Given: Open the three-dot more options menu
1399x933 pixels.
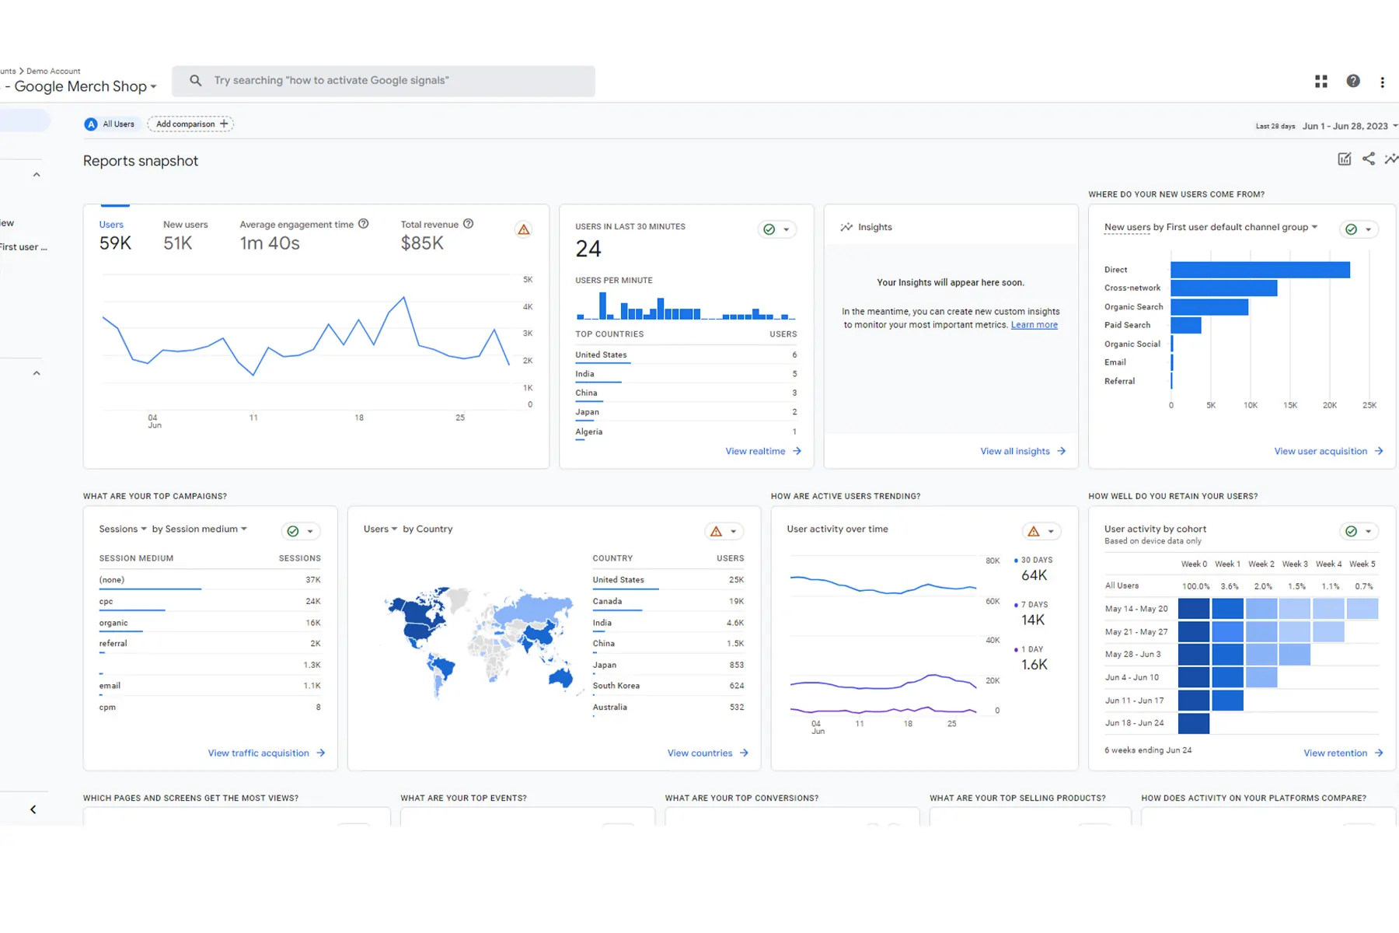Looking at the screenshot, I should (x=1382, y=82).
